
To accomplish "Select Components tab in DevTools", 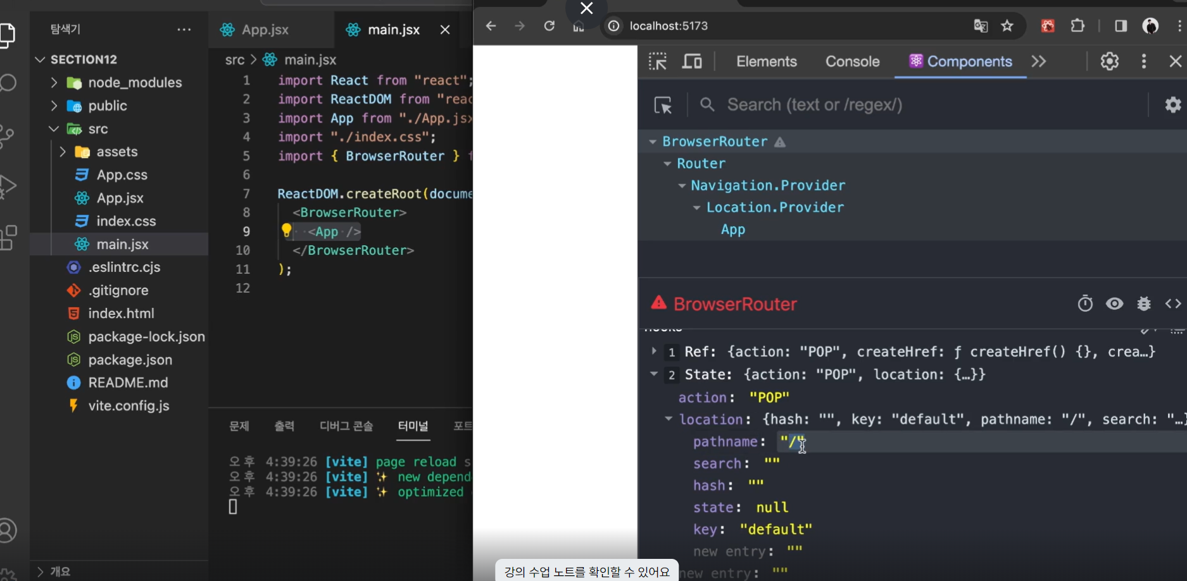I will 960,61.
